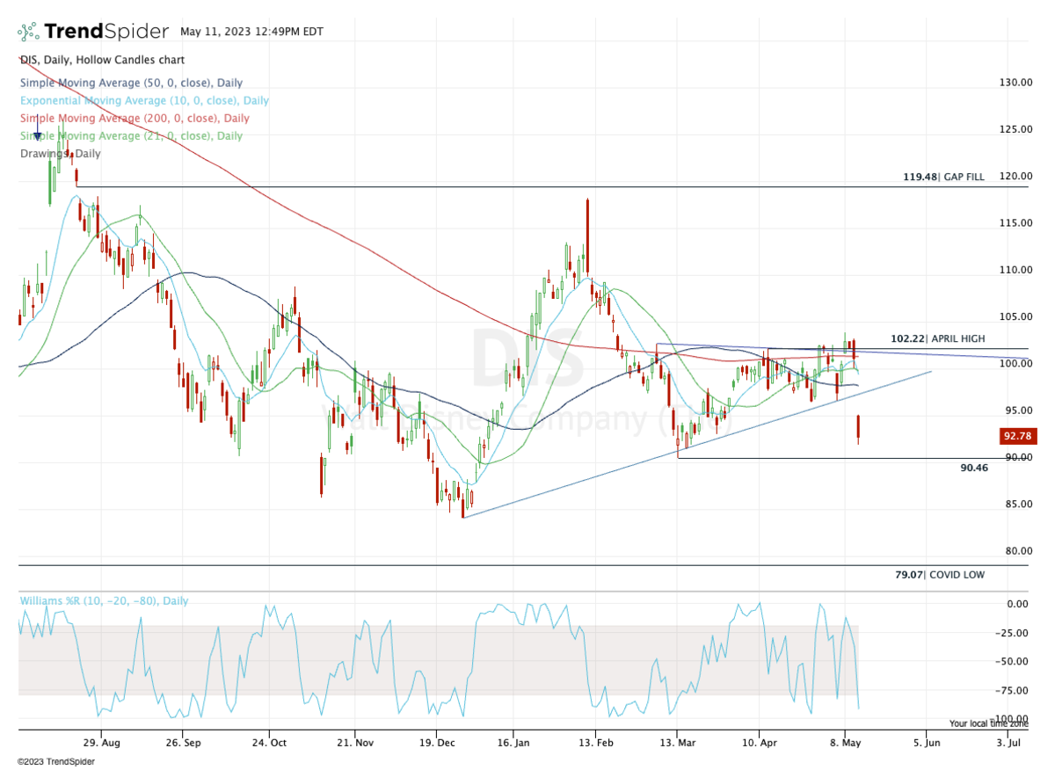The image size is (1055, 770).
Task: Select the 21-day Simple Moving Average legend
Action: click(131, 135)
